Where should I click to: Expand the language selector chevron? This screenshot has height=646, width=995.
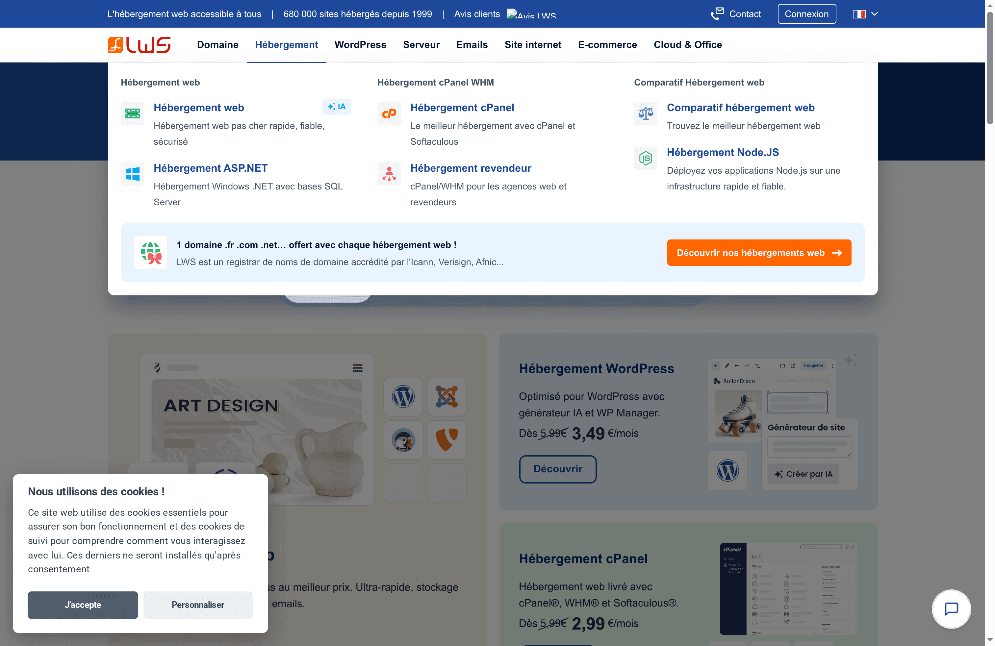(x=874, y=14)
